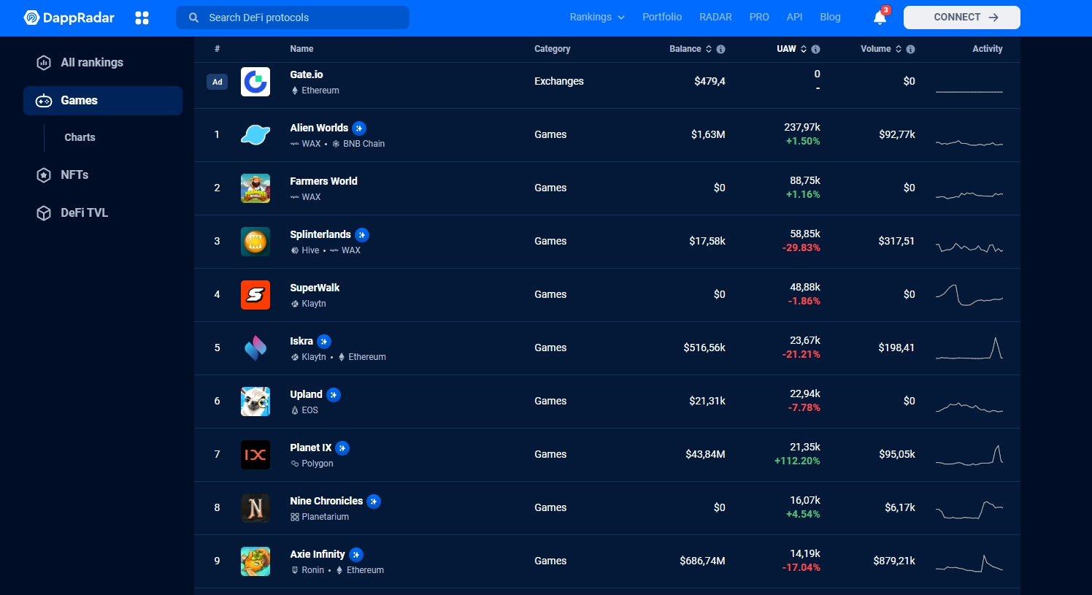Click the Category column header
The image size is (1092, 595).
click(x=553, y=49)
